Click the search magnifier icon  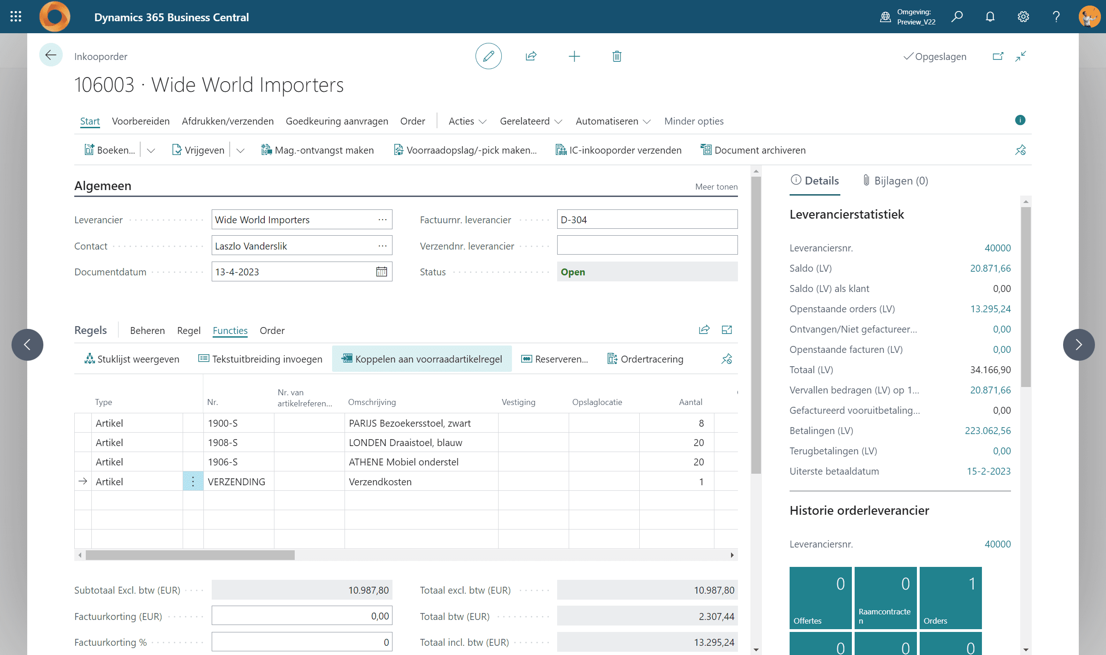click(957, 17)
